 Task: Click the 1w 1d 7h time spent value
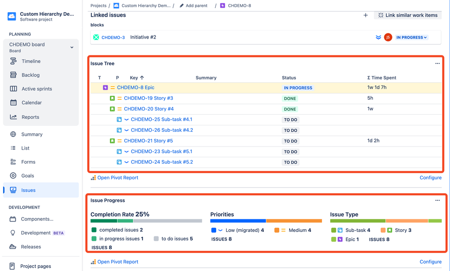point(377,87)
